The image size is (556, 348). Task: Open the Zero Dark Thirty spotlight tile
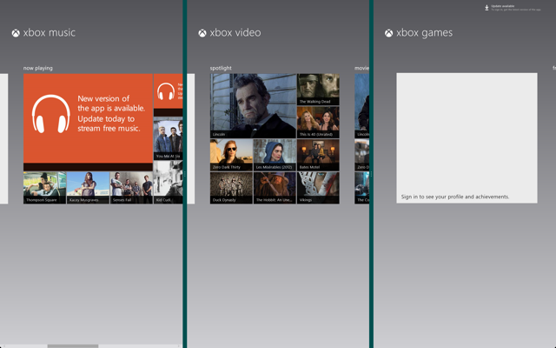(x=231, y=155)
